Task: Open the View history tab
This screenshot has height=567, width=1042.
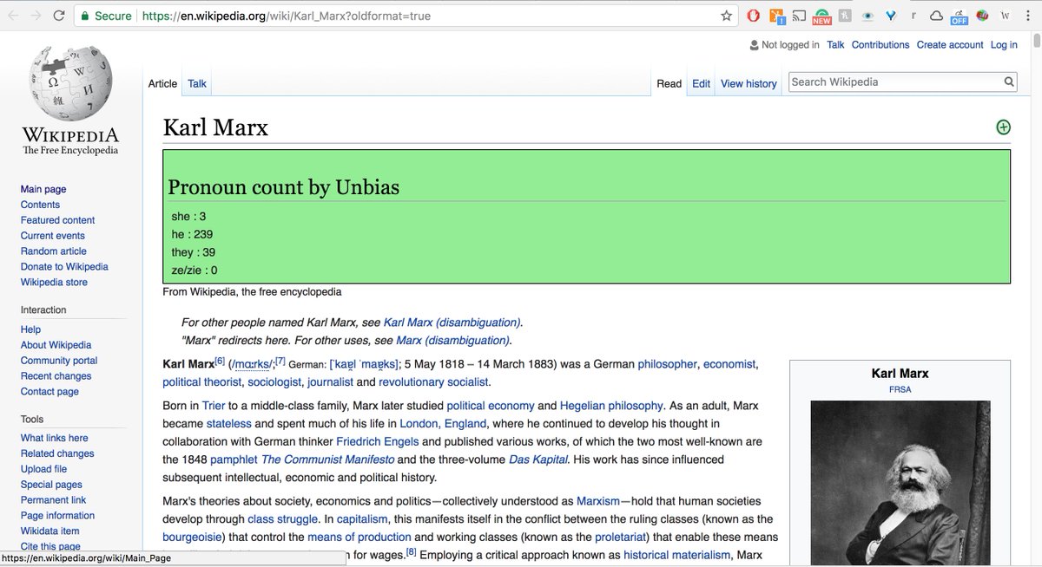Action: click(749, 84)
